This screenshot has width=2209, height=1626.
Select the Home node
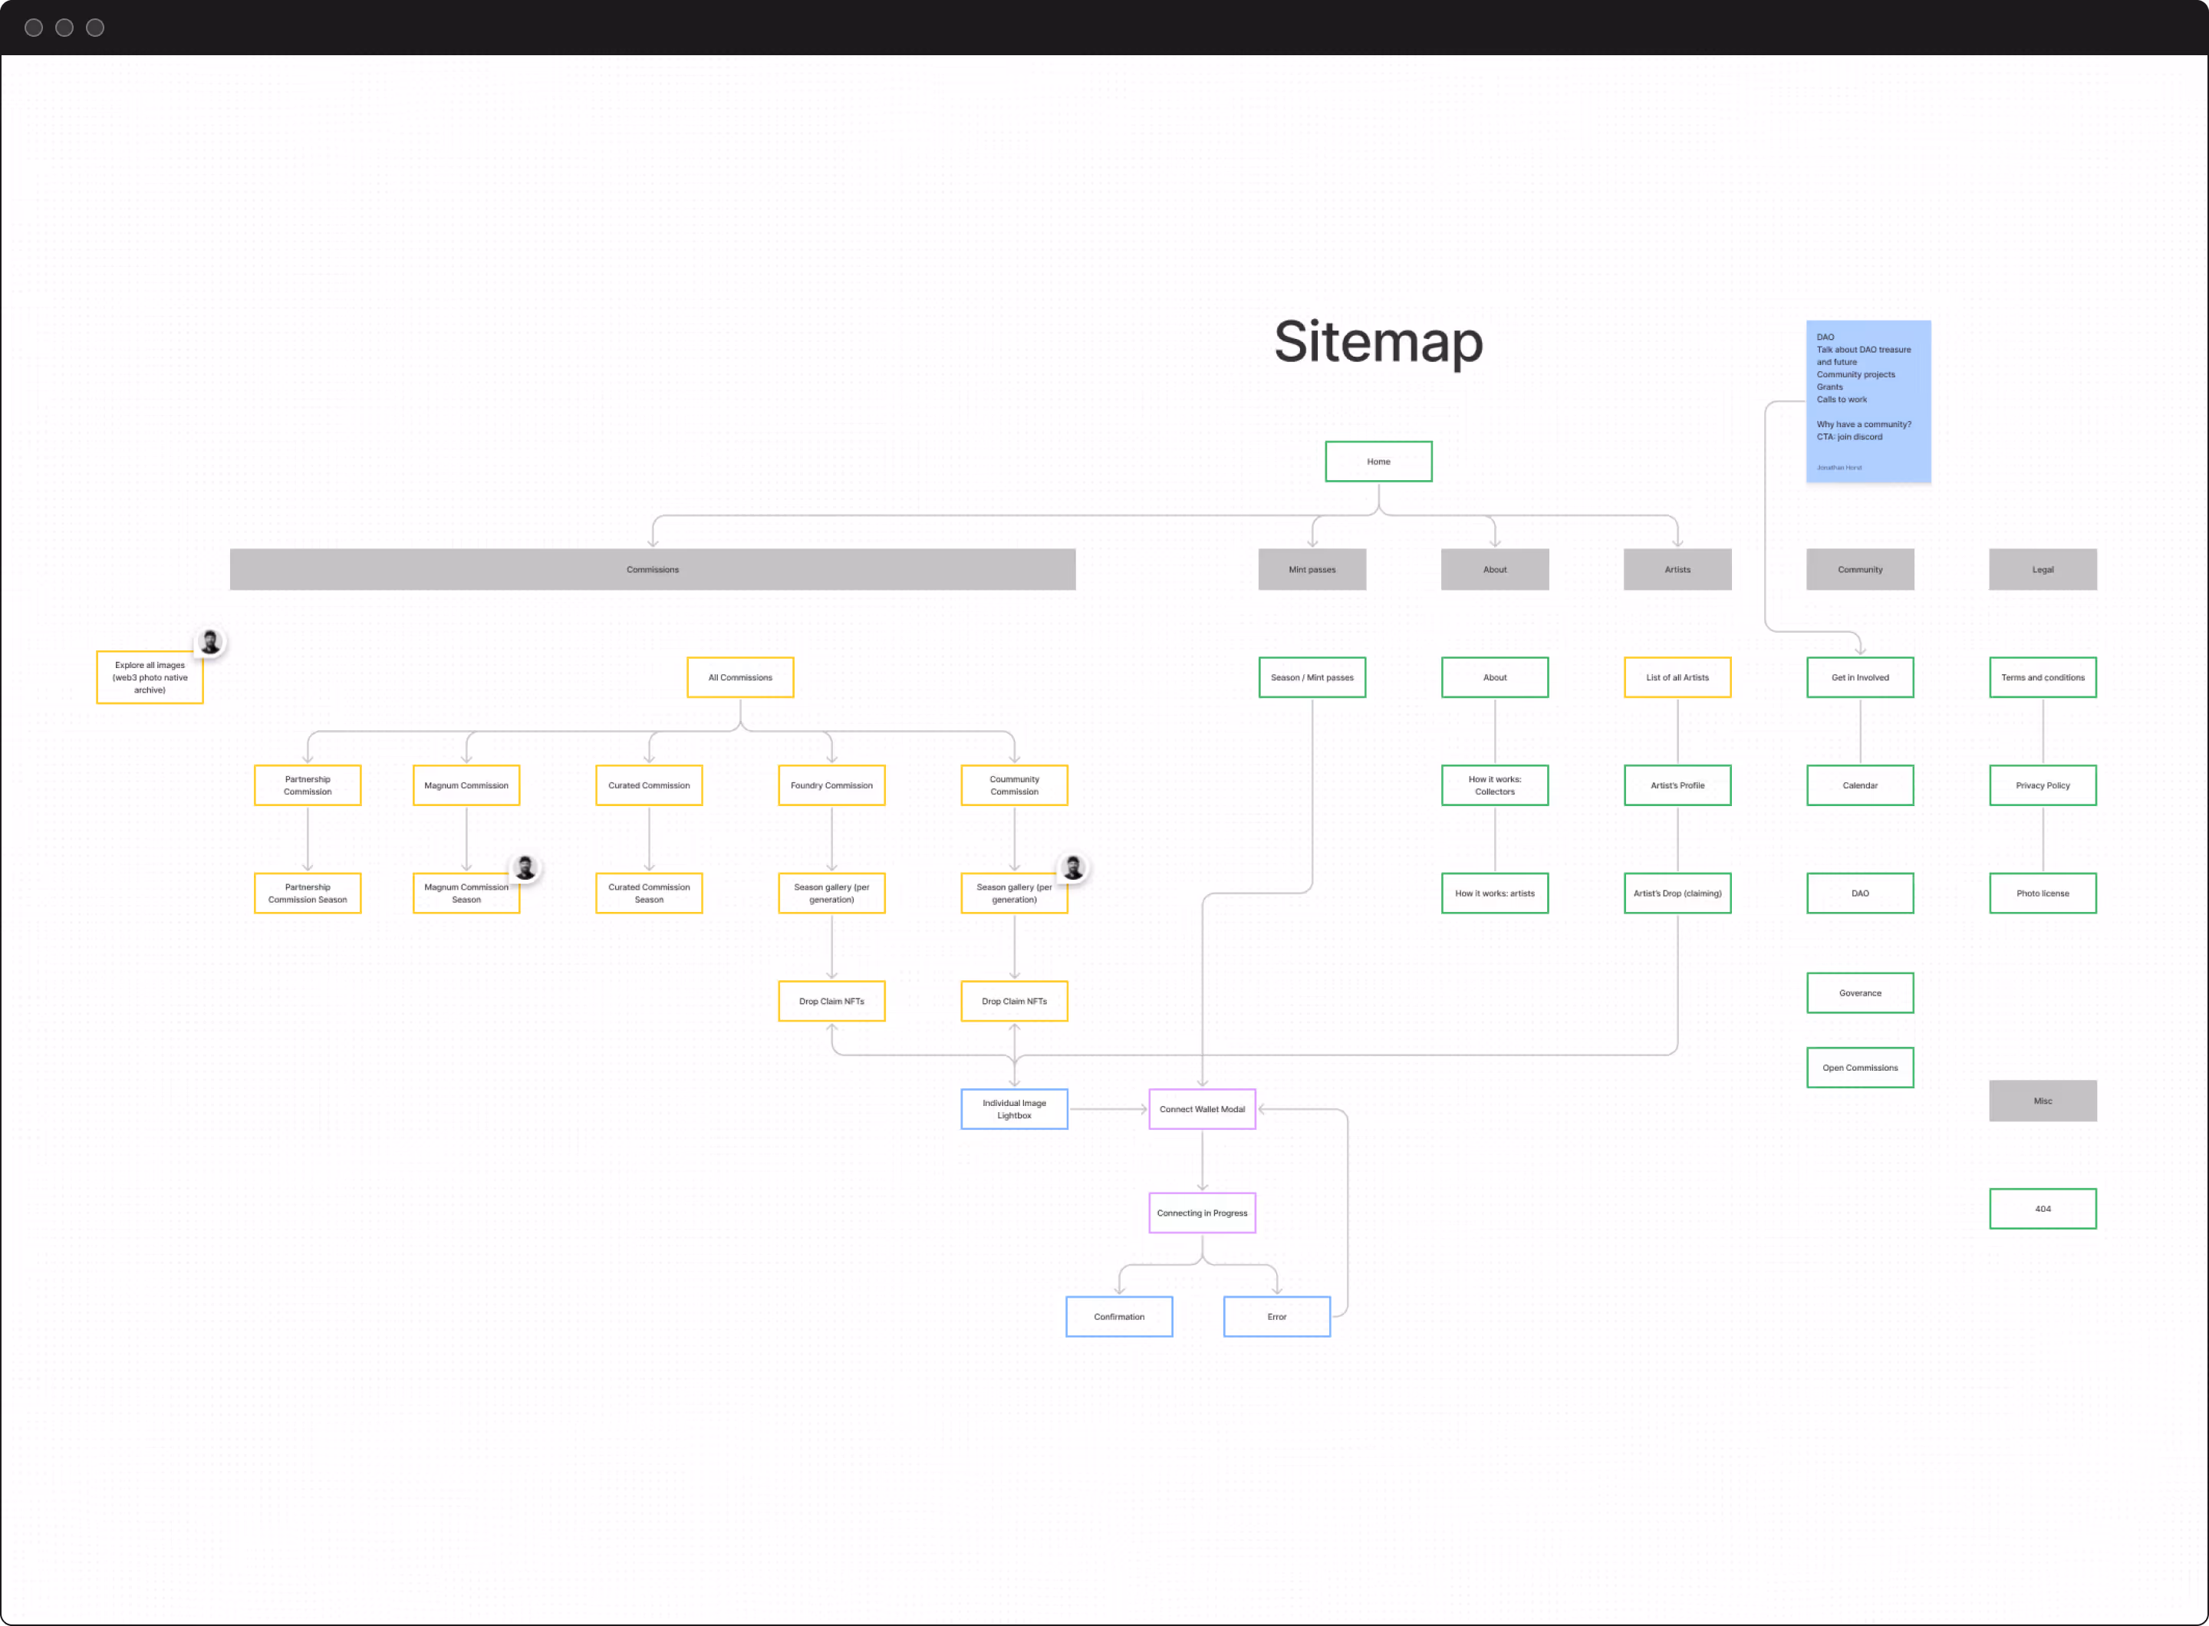[1378, 462]
